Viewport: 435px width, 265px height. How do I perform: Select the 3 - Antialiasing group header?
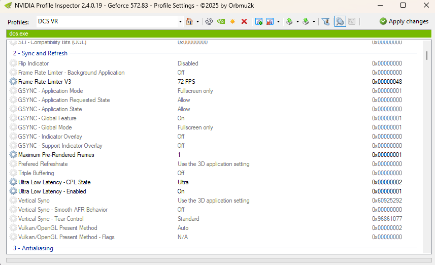click(x=33, y=248)
